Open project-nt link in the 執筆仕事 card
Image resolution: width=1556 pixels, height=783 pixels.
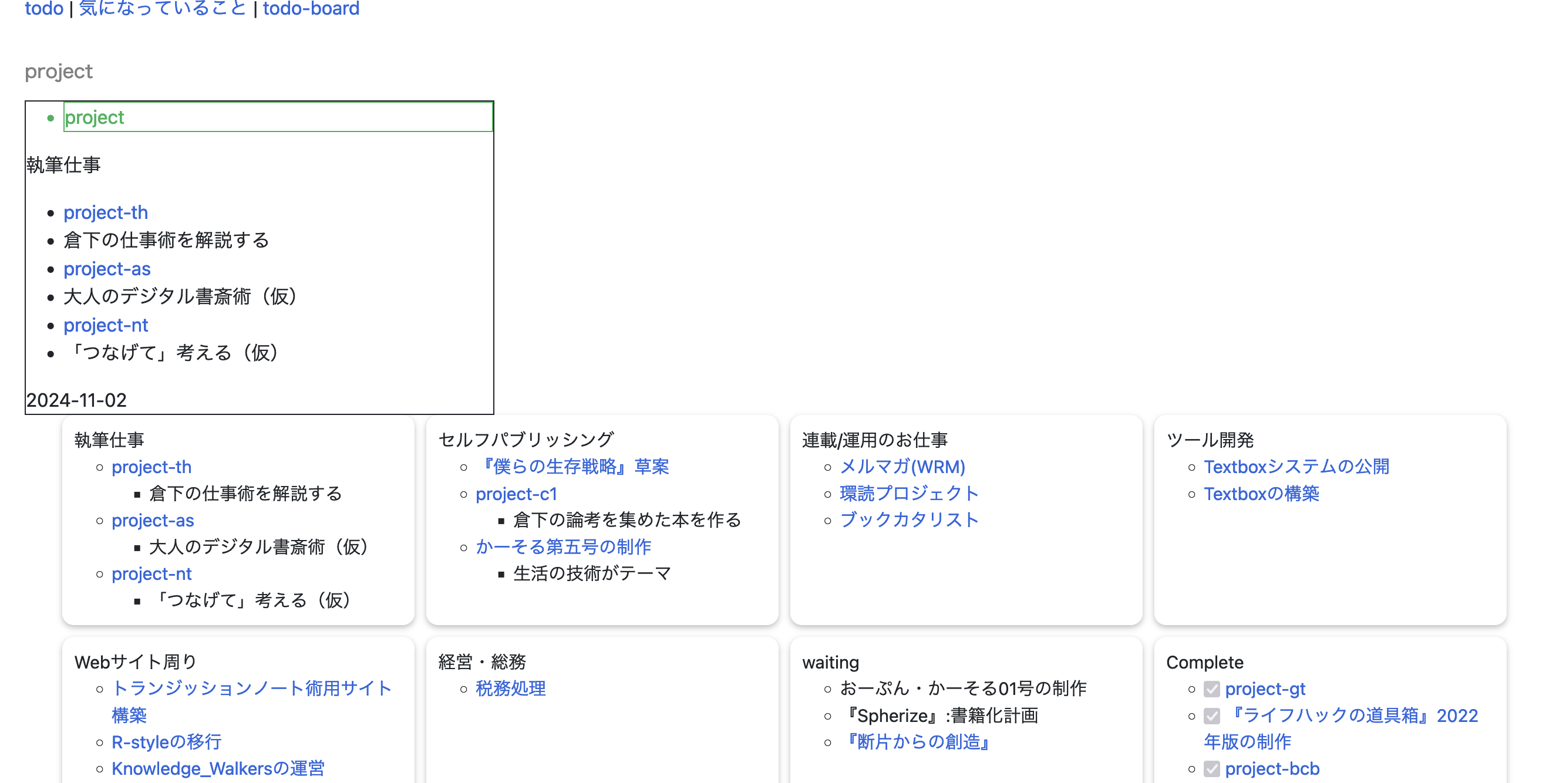[x=151, y=573]
